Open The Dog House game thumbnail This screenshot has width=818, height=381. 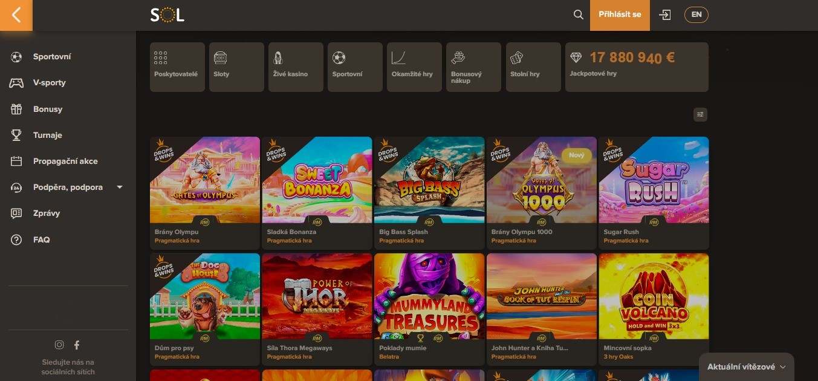click(205, 296)
